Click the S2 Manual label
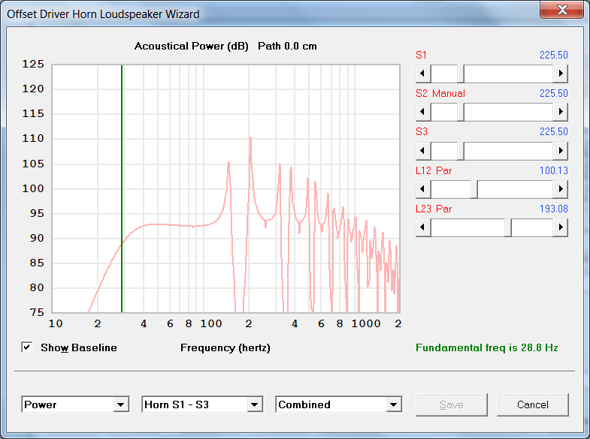The height and width of the screenshot is (439, 590). tap(440, 93)
